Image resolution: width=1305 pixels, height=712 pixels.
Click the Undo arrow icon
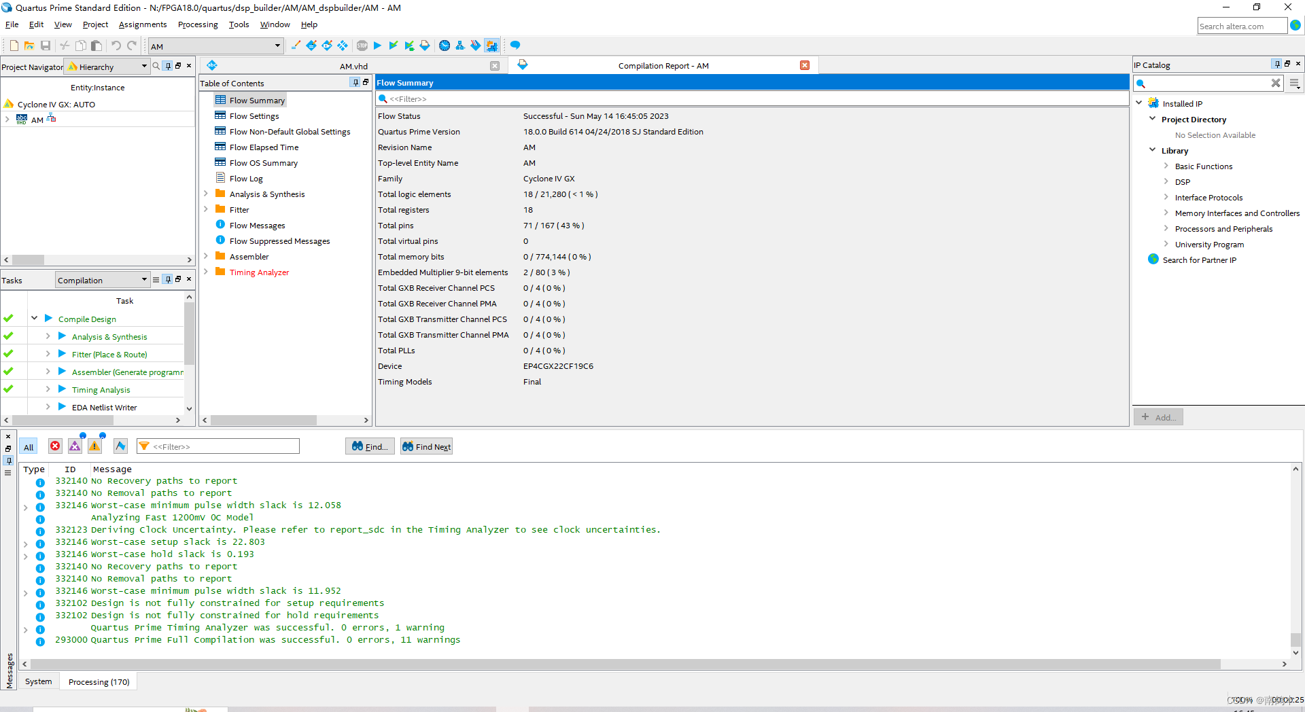tap(115, 46)
